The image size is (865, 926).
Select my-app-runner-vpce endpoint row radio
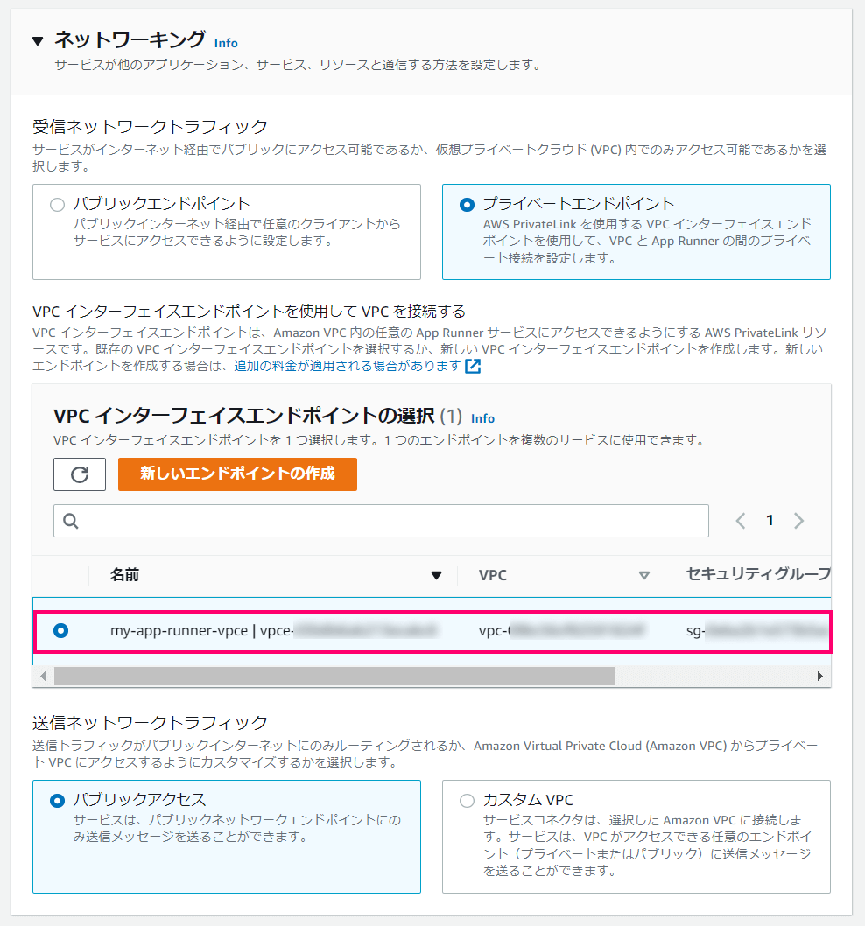coord(61,631)
